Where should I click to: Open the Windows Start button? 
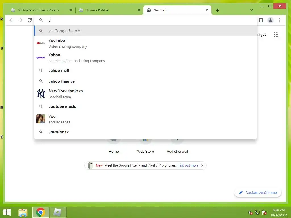point(7,212)
